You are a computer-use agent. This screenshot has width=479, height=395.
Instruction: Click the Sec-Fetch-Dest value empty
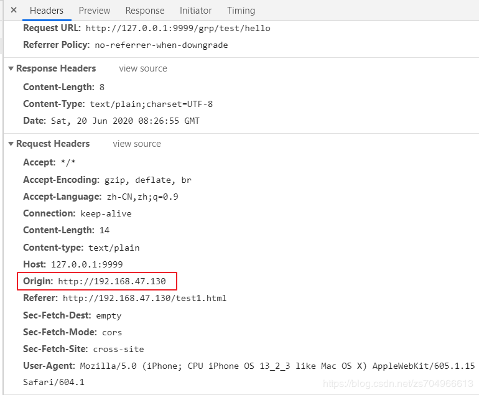(109, 315)
